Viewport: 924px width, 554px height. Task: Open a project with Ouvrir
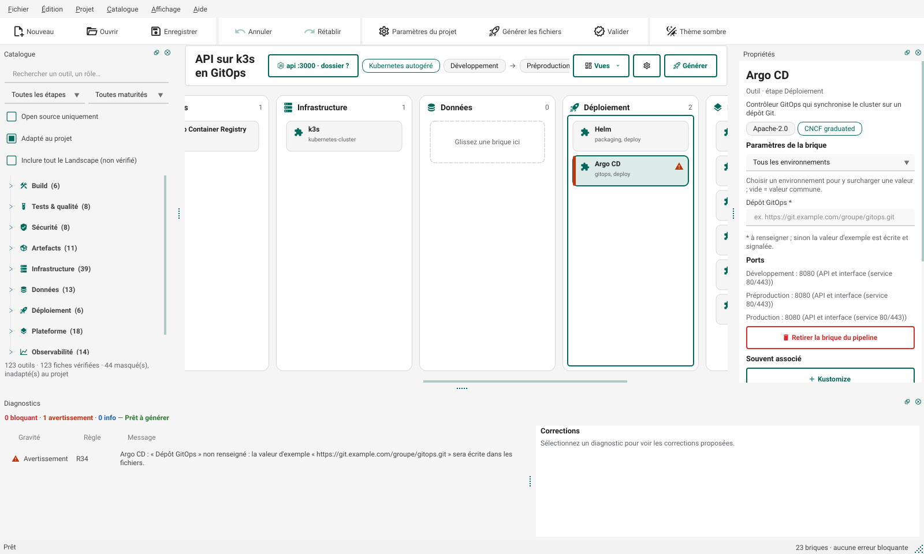(102, 31)
